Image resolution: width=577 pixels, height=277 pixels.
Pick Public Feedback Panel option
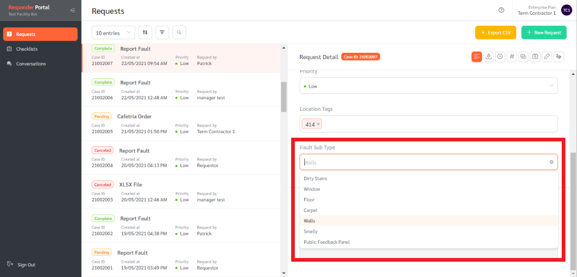429,242
